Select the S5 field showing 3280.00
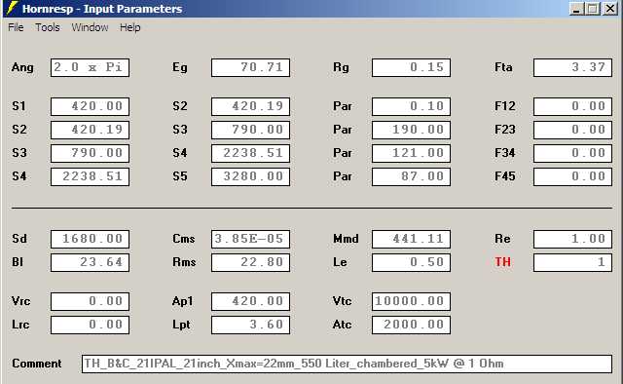Screen dimensions: 623x384 [251, 176]
